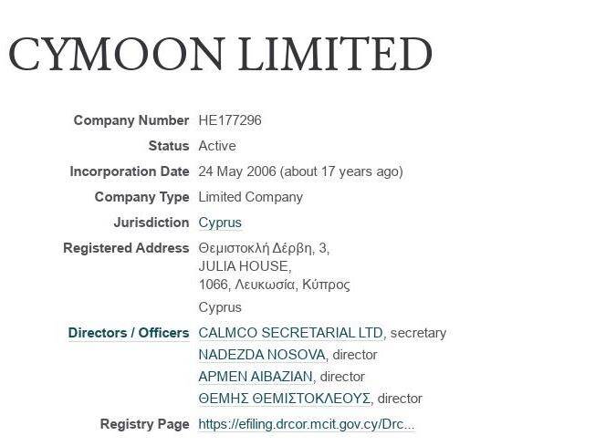
Task: Click the Registered Address field label
Action: pos(126,248)
